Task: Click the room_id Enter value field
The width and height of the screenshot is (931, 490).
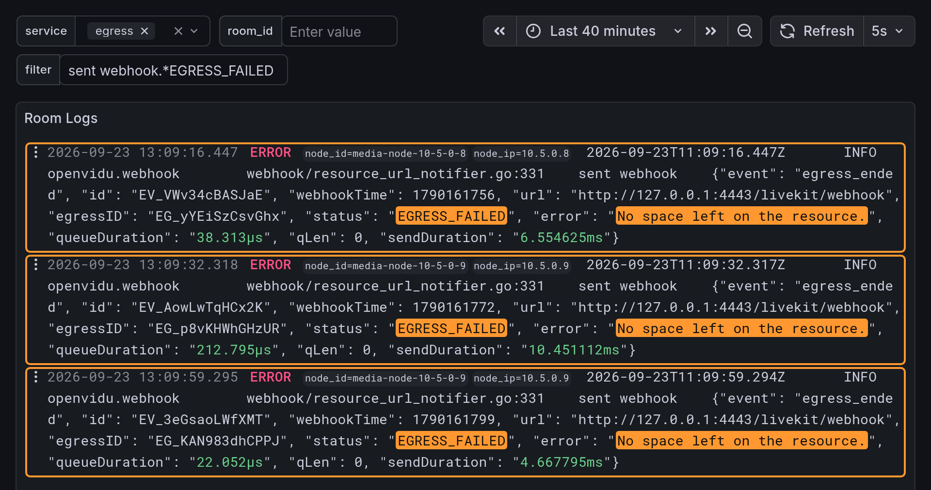Action: (339, 31)
